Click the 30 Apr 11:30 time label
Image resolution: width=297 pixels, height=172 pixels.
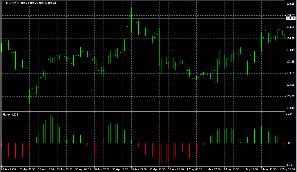tap(120, 169)
